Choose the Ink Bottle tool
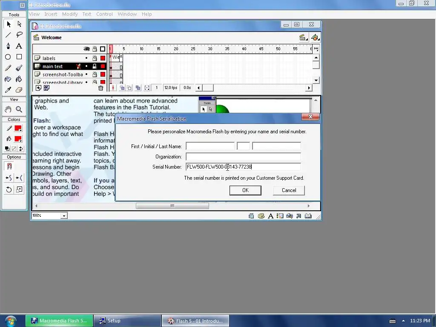The height and width of the screenshot is (327, 436). coord(9,79)
